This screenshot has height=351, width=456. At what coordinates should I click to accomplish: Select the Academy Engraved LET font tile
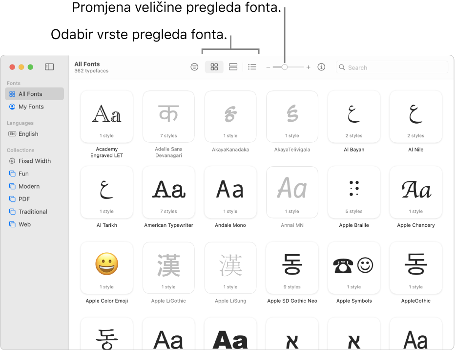point(107,116)
